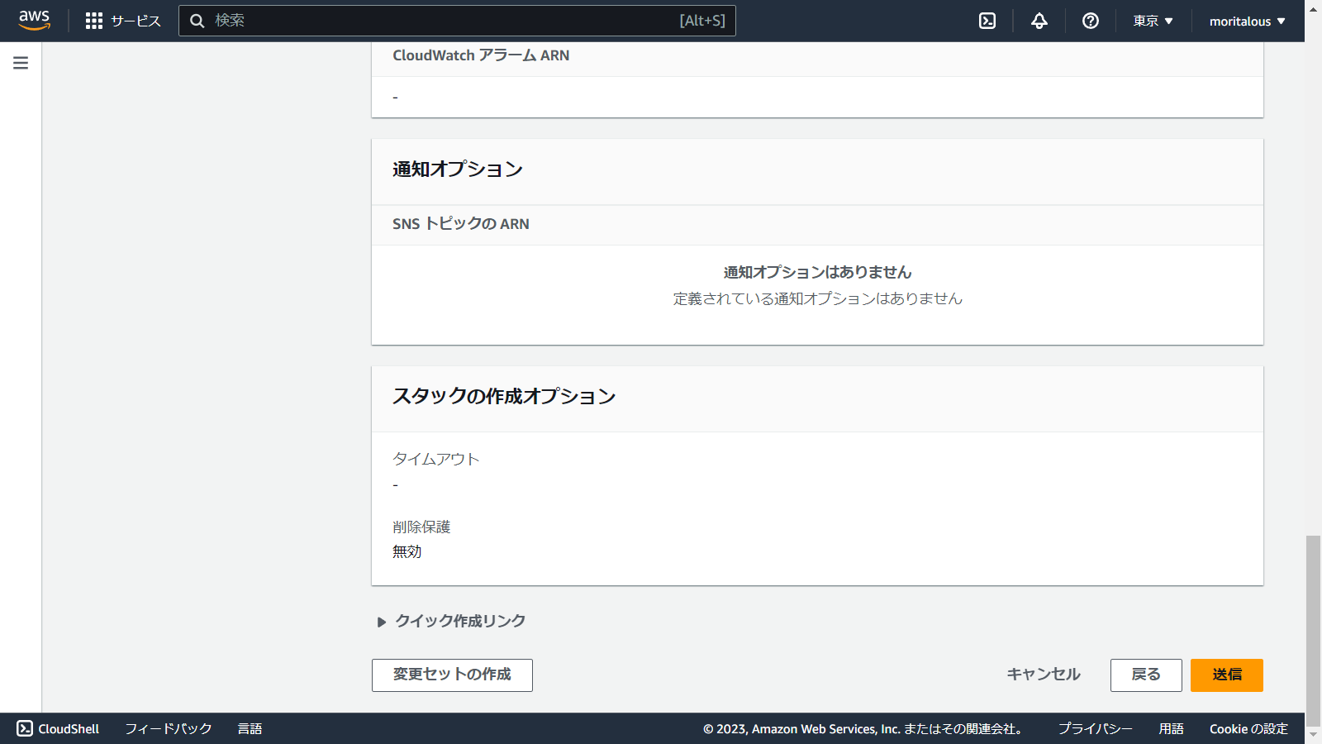Cancel with the キャンセル link
The width and height of the screenshot is (1322, 744).
pos(1042,675)
